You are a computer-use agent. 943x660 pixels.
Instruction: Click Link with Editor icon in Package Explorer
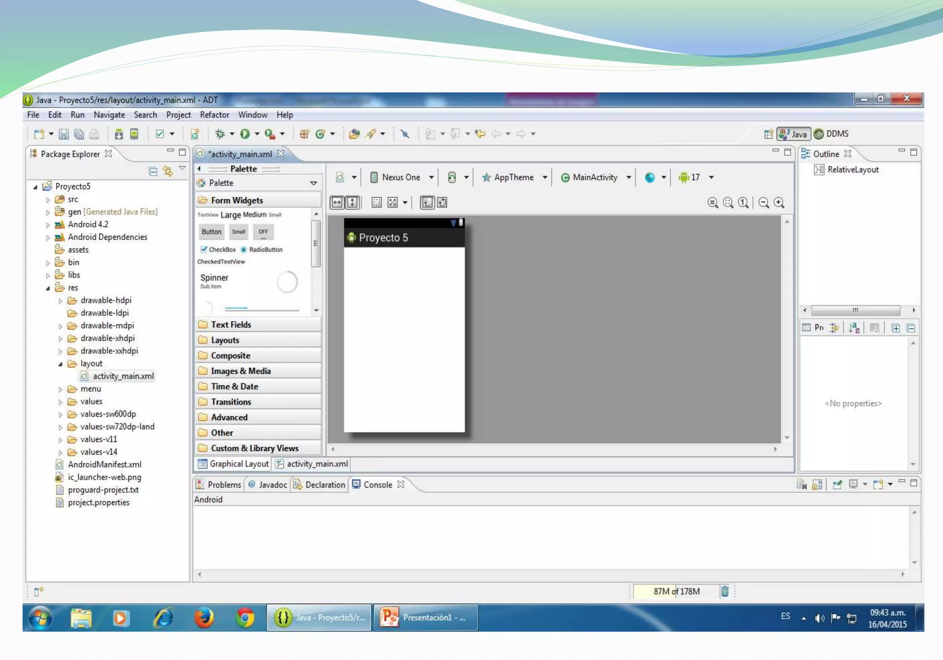click(168, 172)
